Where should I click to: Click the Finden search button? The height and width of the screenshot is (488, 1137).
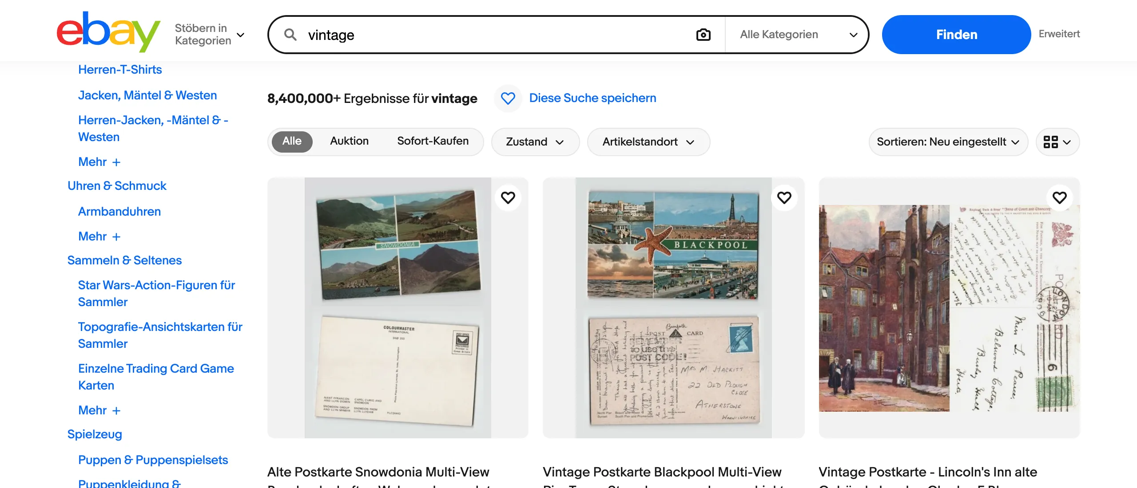tap(956, 35)
